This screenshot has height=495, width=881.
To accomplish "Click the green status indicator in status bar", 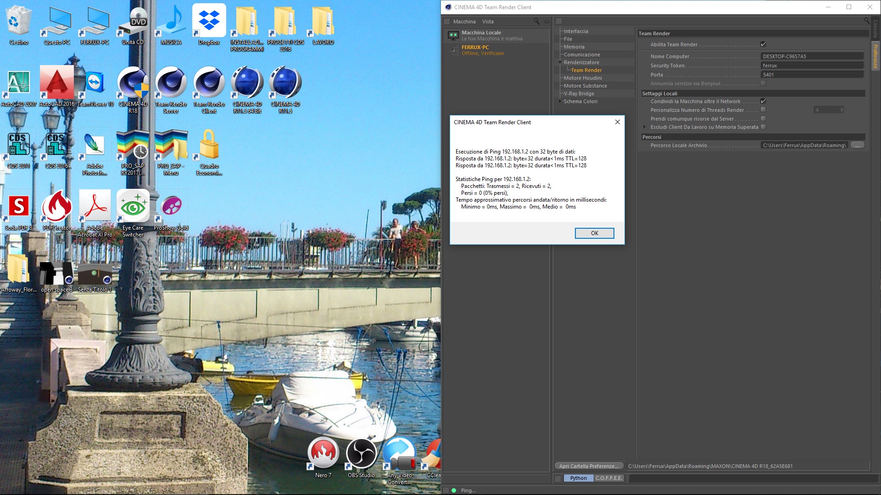I will coord(454,490).
